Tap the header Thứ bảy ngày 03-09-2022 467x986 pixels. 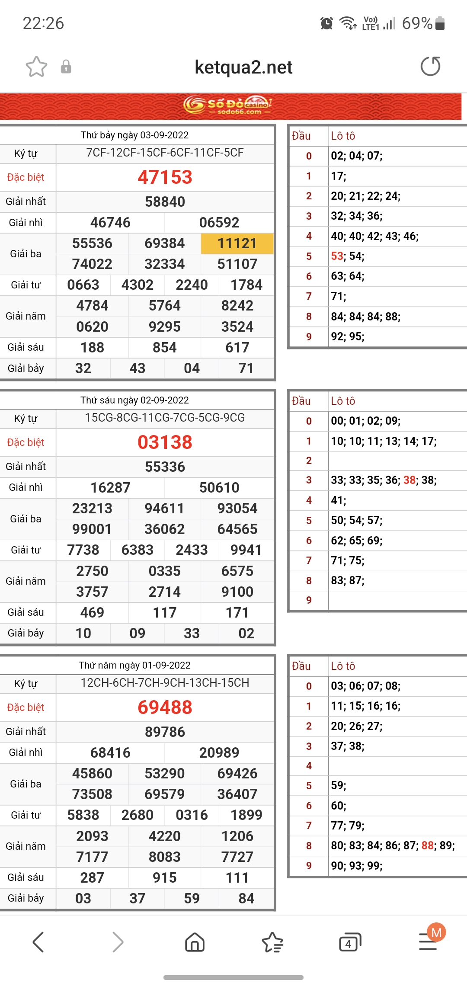coord(134,135)
